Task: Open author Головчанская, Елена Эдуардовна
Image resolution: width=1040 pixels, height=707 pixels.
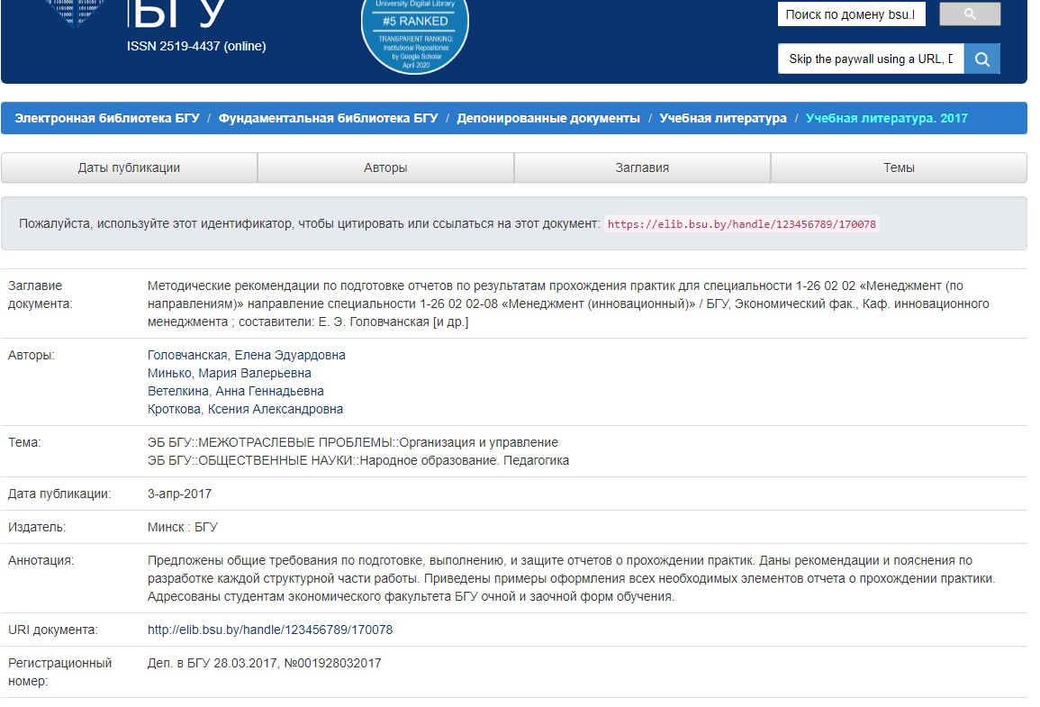Action: pos(246,355)
